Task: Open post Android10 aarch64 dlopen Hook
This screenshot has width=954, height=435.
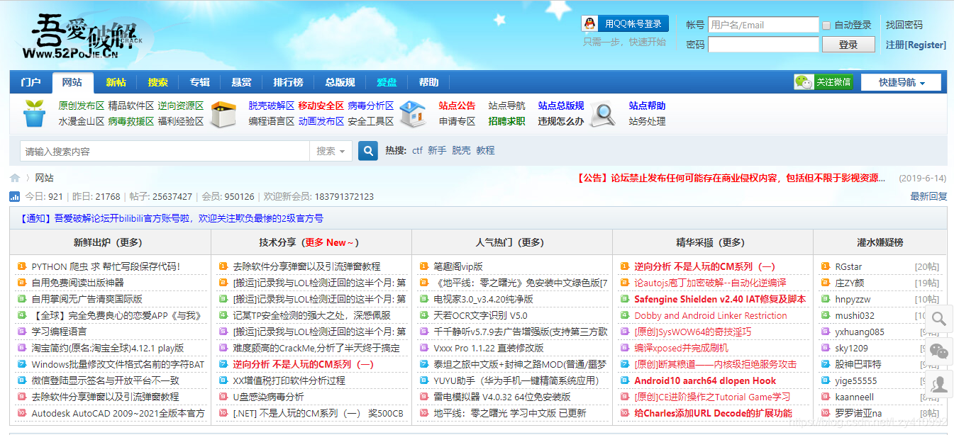Action: click(705, 380)
